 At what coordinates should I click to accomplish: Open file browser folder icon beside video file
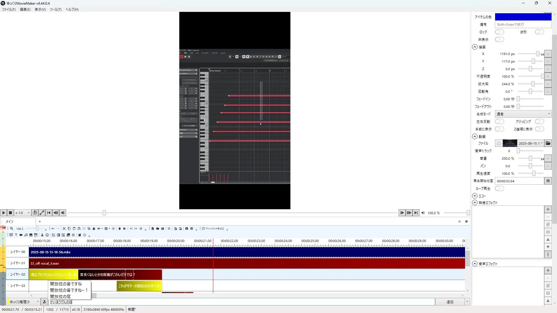click(548, 143)
